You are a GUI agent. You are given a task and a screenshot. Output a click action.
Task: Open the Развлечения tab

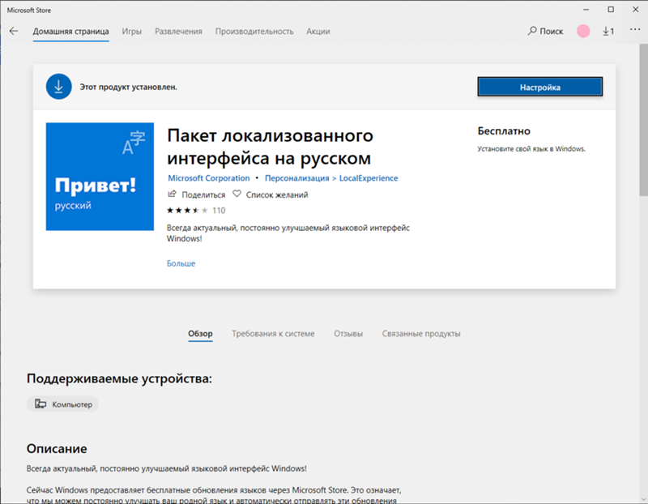point(178,32)
